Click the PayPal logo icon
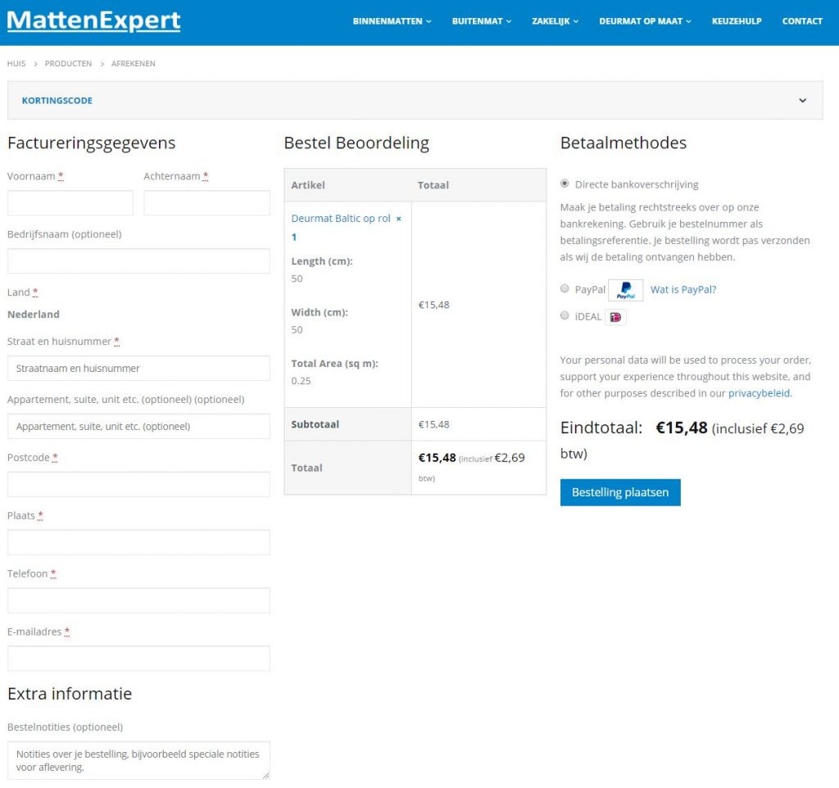Viewport: 839px width, 788px height. (x=625, y=288)
